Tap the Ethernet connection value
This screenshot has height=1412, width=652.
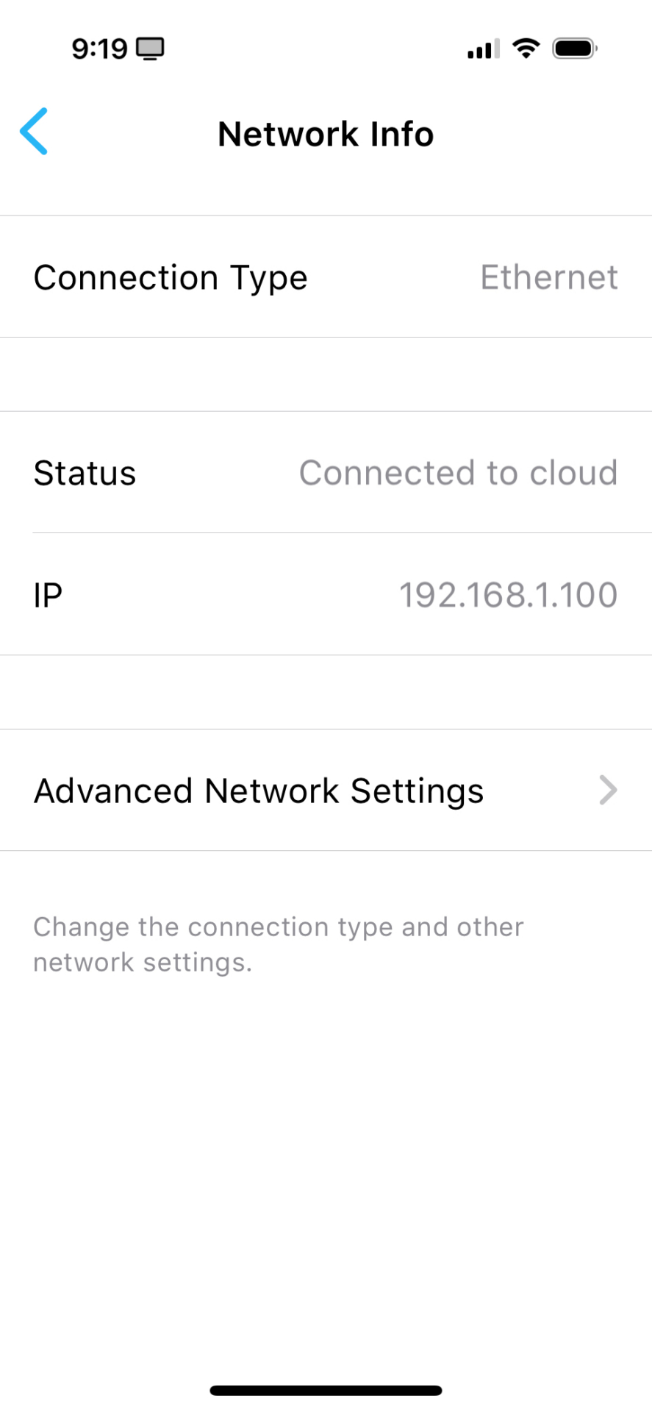[x=549, y=277]
